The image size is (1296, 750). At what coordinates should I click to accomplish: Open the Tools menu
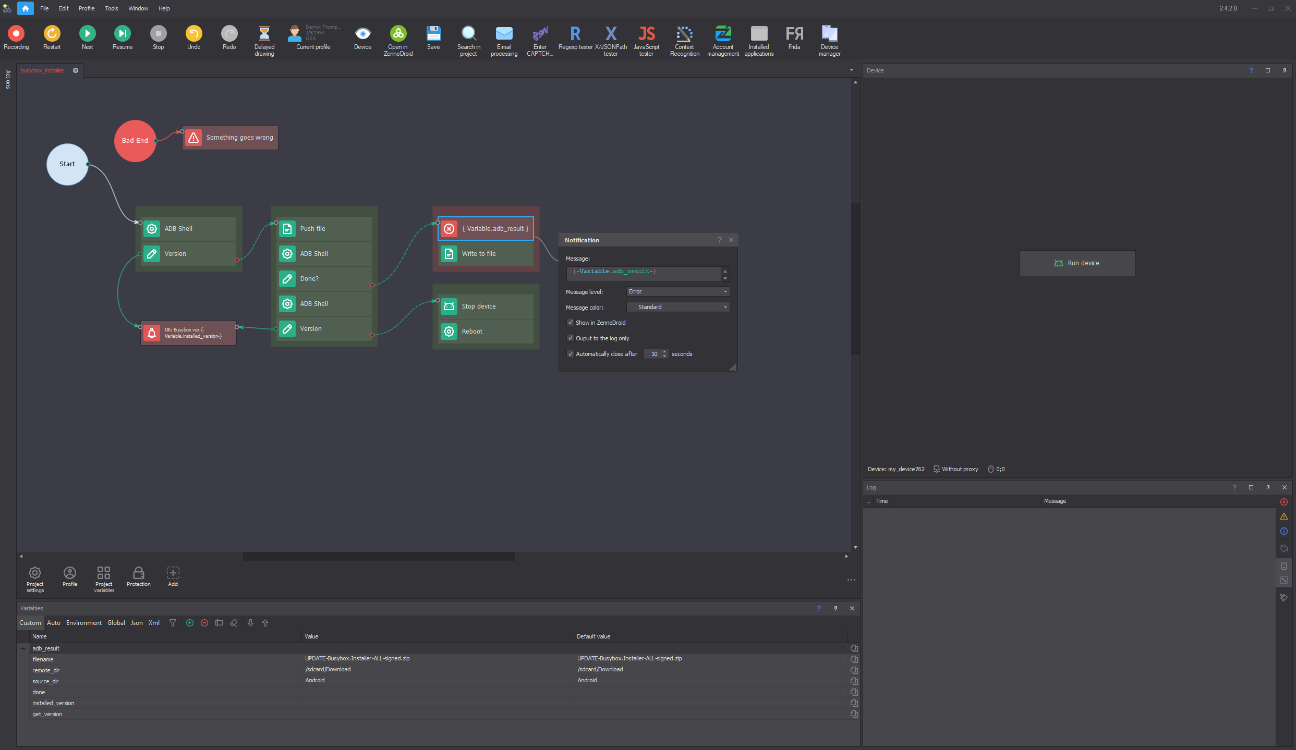111,8
